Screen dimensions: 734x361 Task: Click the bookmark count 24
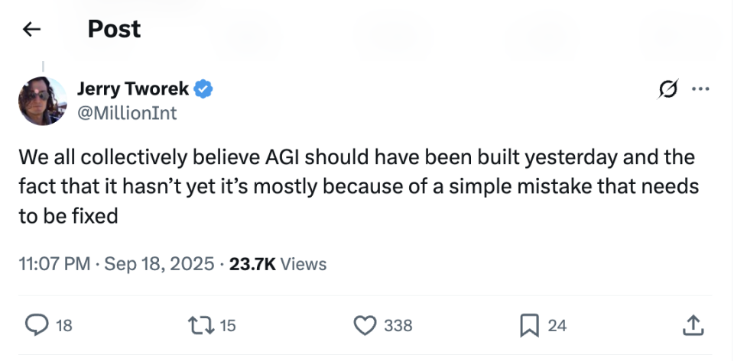coord(557,326)
